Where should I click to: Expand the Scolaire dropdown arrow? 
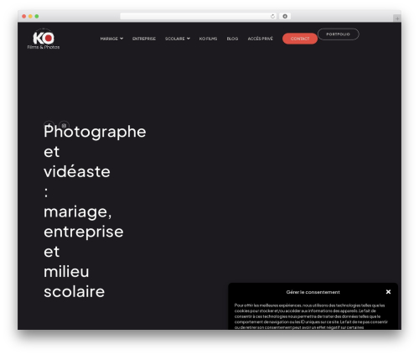click(x=189, y=39)
